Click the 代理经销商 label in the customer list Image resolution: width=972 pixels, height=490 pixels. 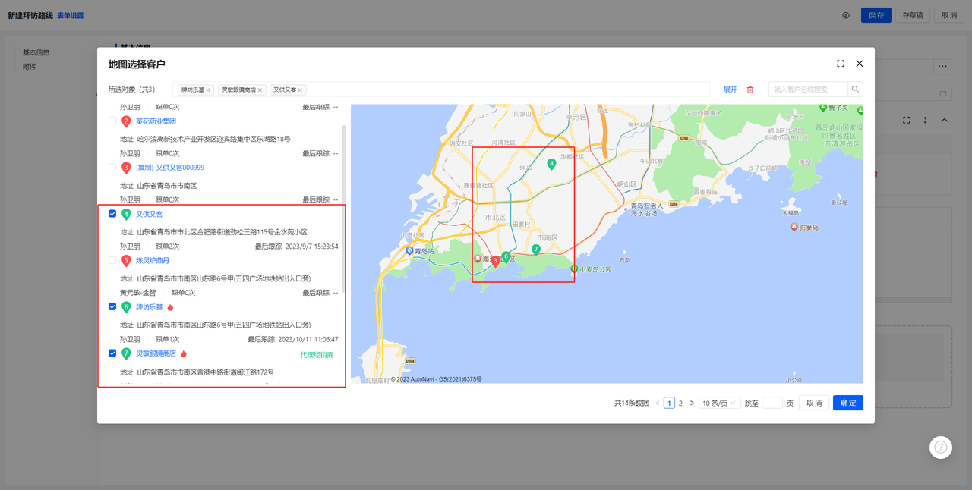[x=317, y=354]
